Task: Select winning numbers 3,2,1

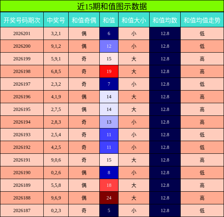Action: (56, 33)
